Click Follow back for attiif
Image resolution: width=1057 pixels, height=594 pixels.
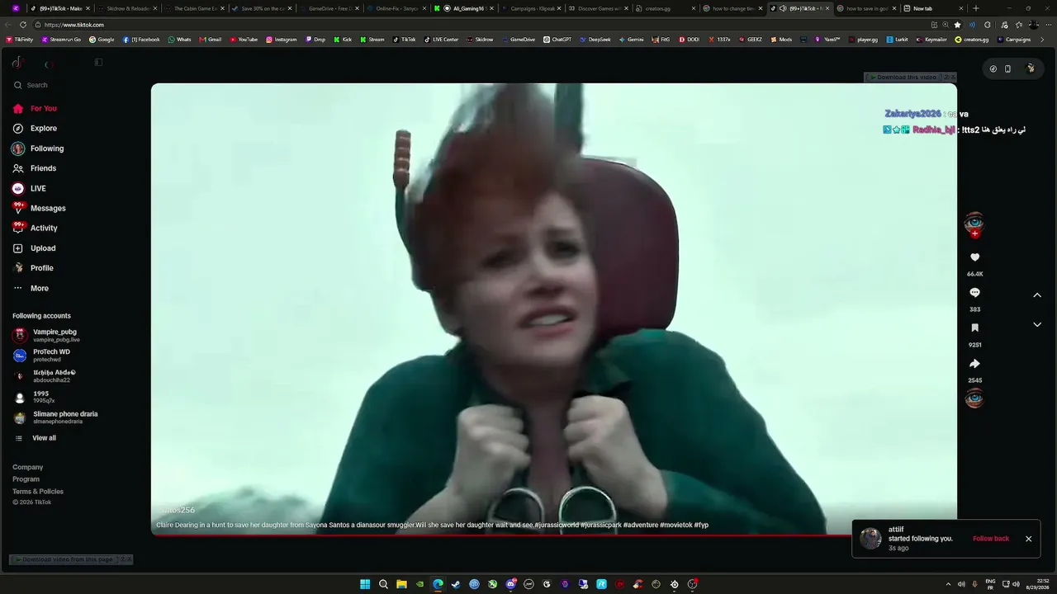991,539
